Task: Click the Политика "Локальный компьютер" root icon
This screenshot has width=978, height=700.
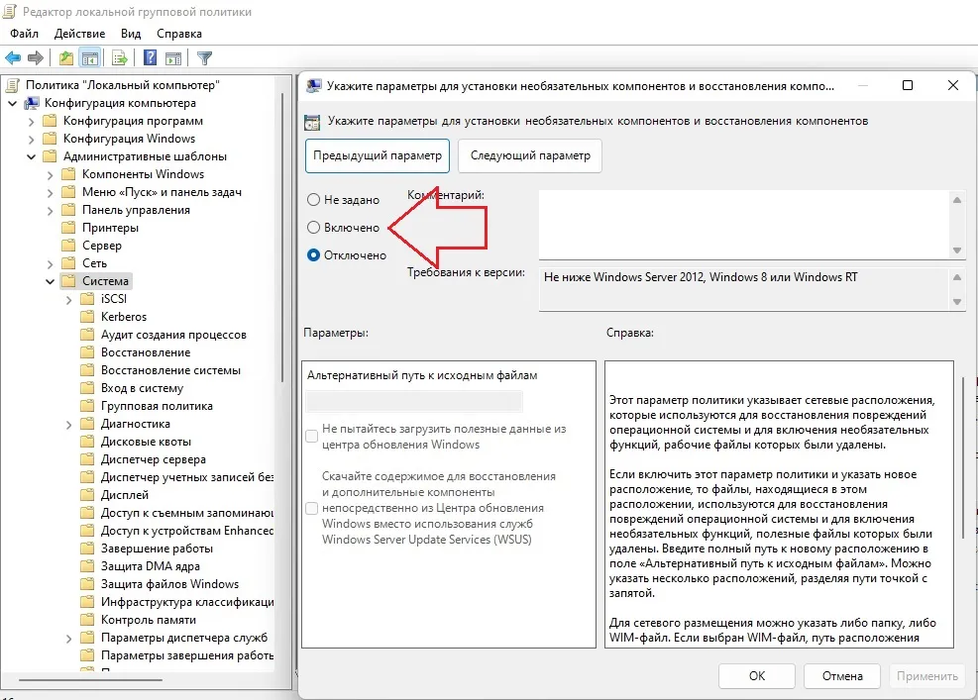Action: click(12, 85)
